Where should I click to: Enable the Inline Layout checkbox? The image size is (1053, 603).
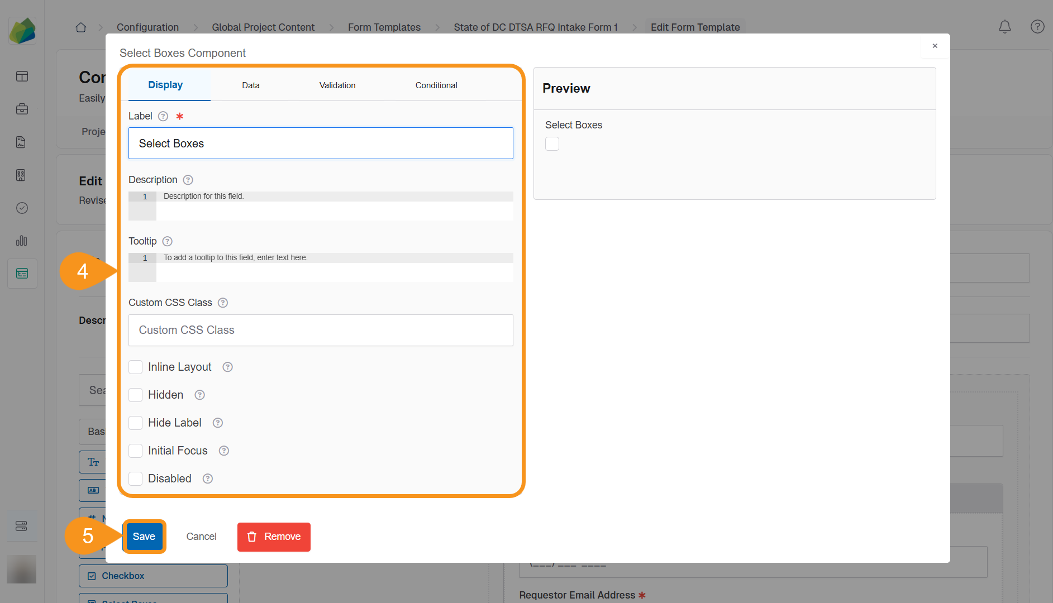coord(135,367)
